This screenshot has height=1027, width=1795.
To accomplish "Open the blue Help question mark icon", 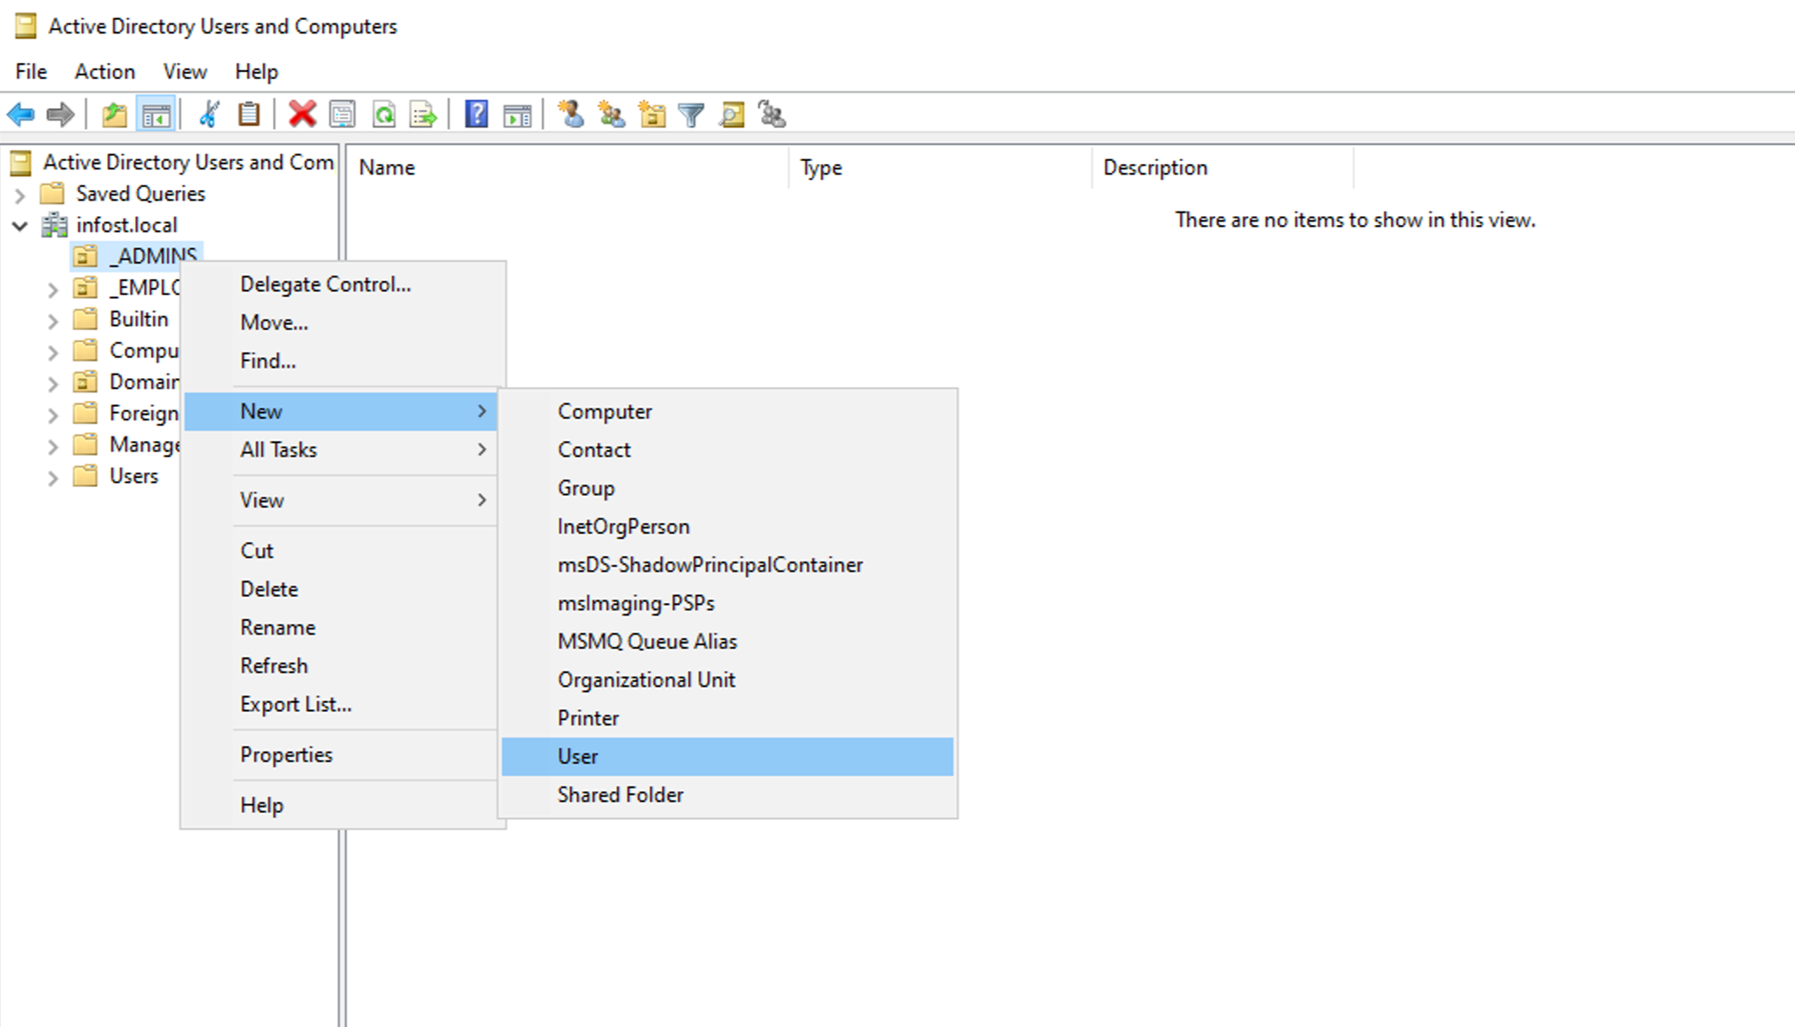I will [x=476, y=114].
